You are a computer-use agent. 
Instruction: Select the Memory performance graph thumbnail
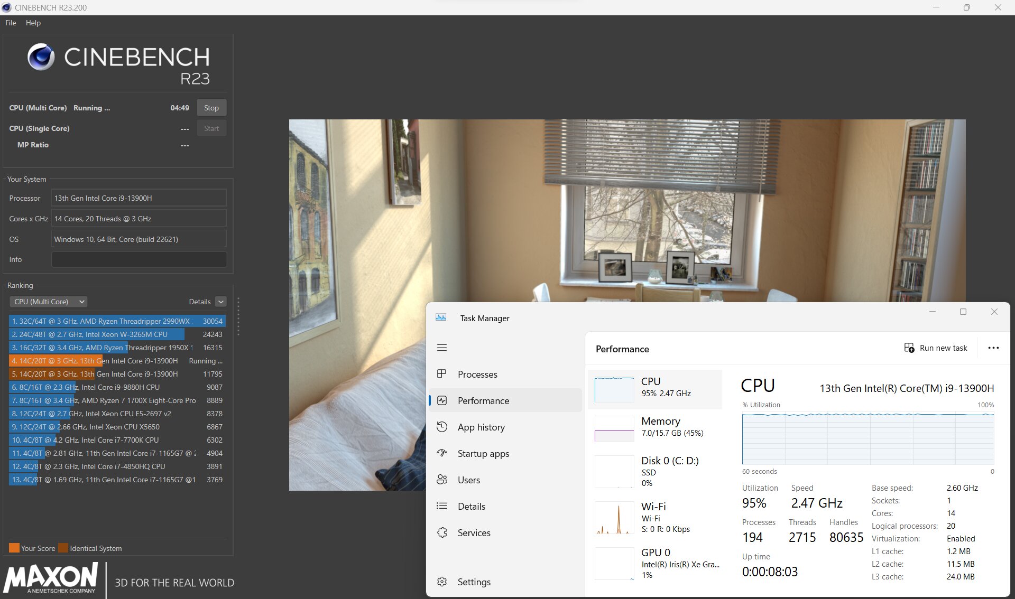coord(614,429)
